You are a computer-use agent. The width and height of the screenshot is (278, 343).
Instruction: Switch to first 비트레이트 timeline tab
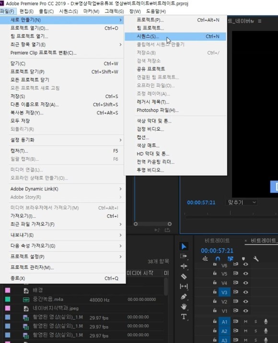pos(217,241)
